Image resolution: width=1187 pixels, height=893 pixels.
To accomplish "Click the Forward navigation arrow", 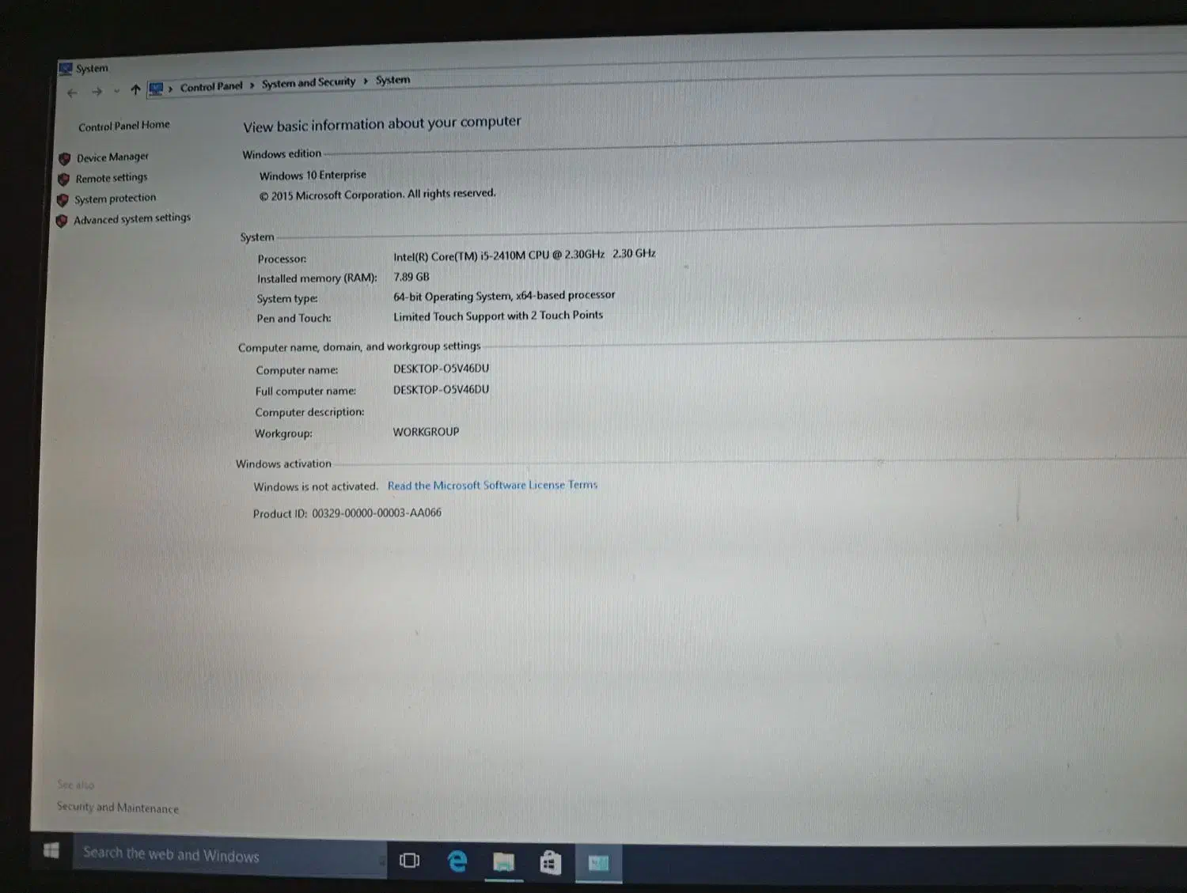I will (x=97, y=92).
